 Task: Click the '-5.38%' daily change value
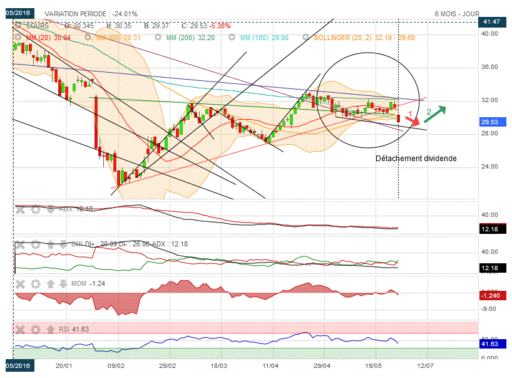point(220,26)
